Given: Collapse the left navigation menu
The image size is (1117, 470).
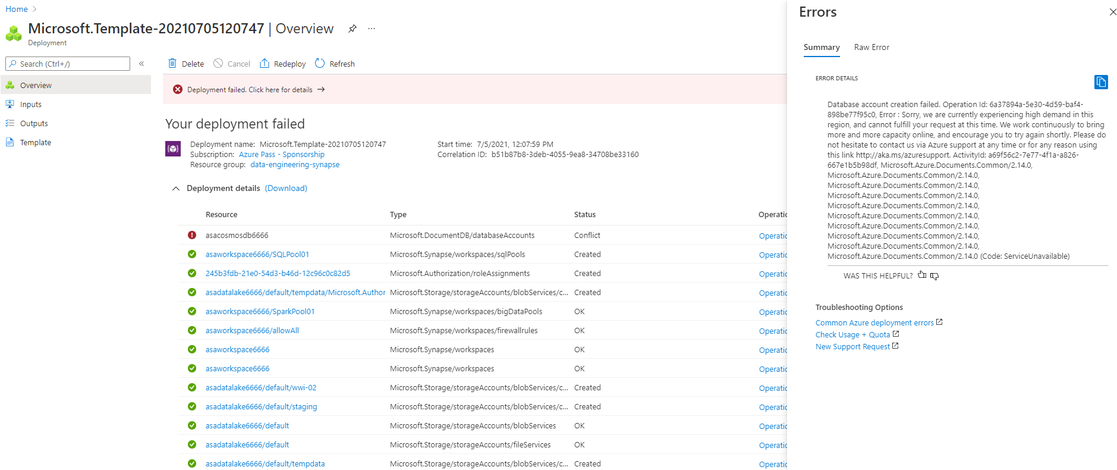Looking at the screenshot, I should [x=141, y=64].
